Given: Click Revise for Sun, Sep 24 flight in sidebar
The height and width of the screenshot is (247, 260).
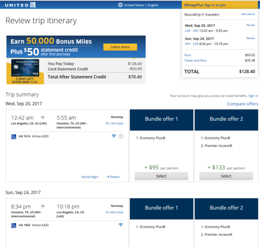Looking at the screenshot, I should (x=251, y=38).
